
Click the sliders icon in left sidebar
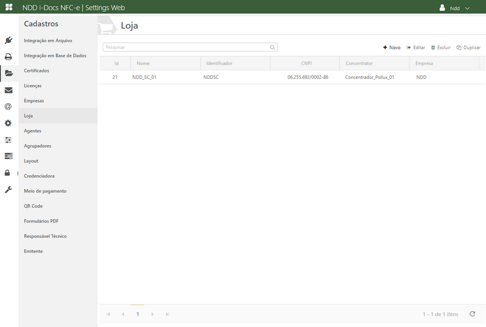(8, 140)
